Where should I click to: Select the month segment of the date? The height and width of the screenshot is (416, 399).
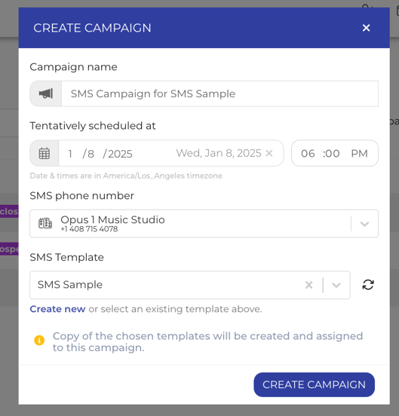[x=70, y=154]
